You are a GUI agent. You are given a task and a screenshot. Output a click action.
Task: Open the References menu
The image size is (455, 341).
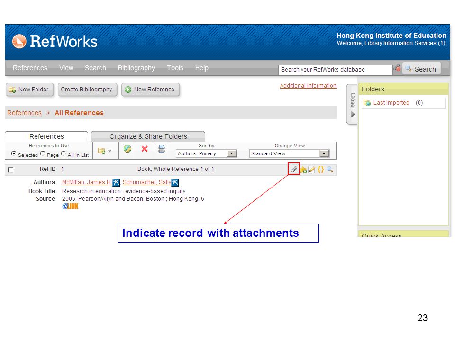tap(30, 68)
